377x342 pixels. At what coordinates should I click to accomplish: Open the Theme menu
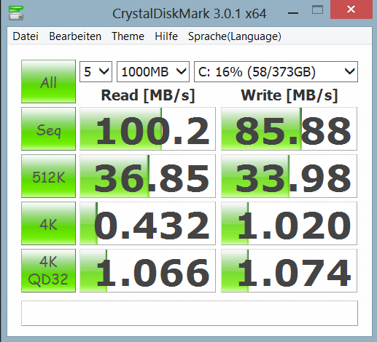coord(128,36)
